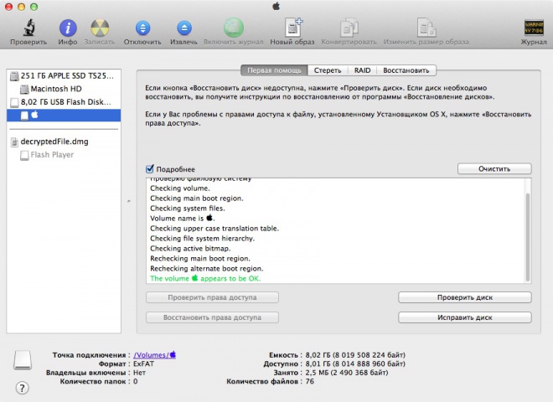
Task: Click the green zoom window button
Action: [34, 7]
